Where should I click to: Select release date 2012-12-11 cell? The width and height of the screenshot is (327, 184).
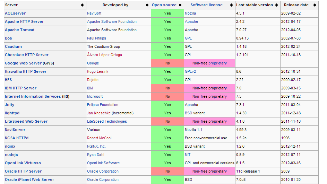pyautogui.click(x=299, y=147)
